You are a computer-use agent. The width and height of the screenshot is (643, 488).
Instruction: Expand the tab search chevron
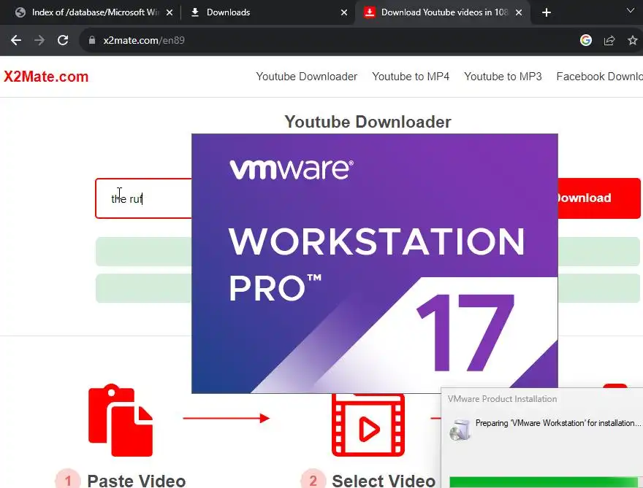point(631,11)
